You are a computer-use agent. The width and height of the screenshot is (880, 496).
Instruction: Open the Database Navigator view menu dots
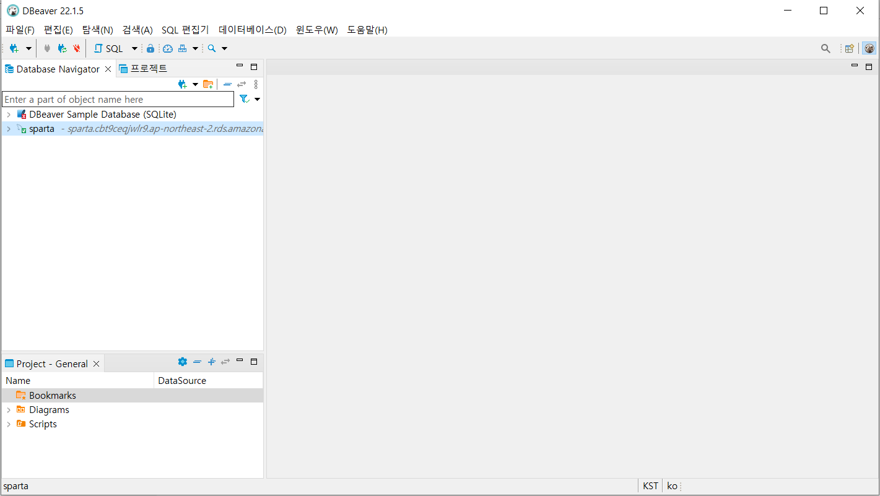coord(256,84)
